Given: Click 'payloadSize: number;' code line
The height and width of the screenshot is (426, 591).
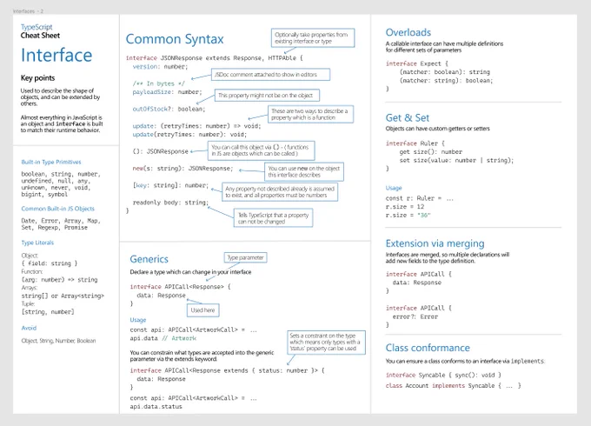Looking at the screenshot, I should tap(167, 92).
